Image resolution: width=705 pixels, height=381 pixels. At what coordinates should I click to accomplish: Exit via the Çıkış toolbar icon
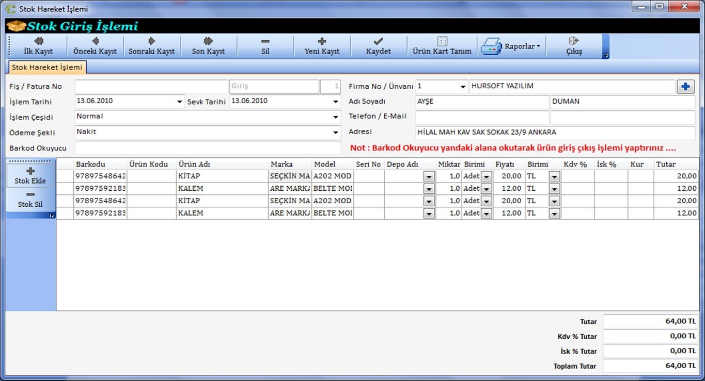pyautogui.click(x=574, y=46)
